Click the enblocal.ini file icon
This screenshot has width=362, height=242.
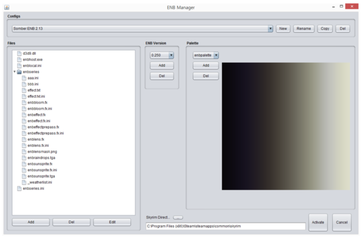point(19,66)
